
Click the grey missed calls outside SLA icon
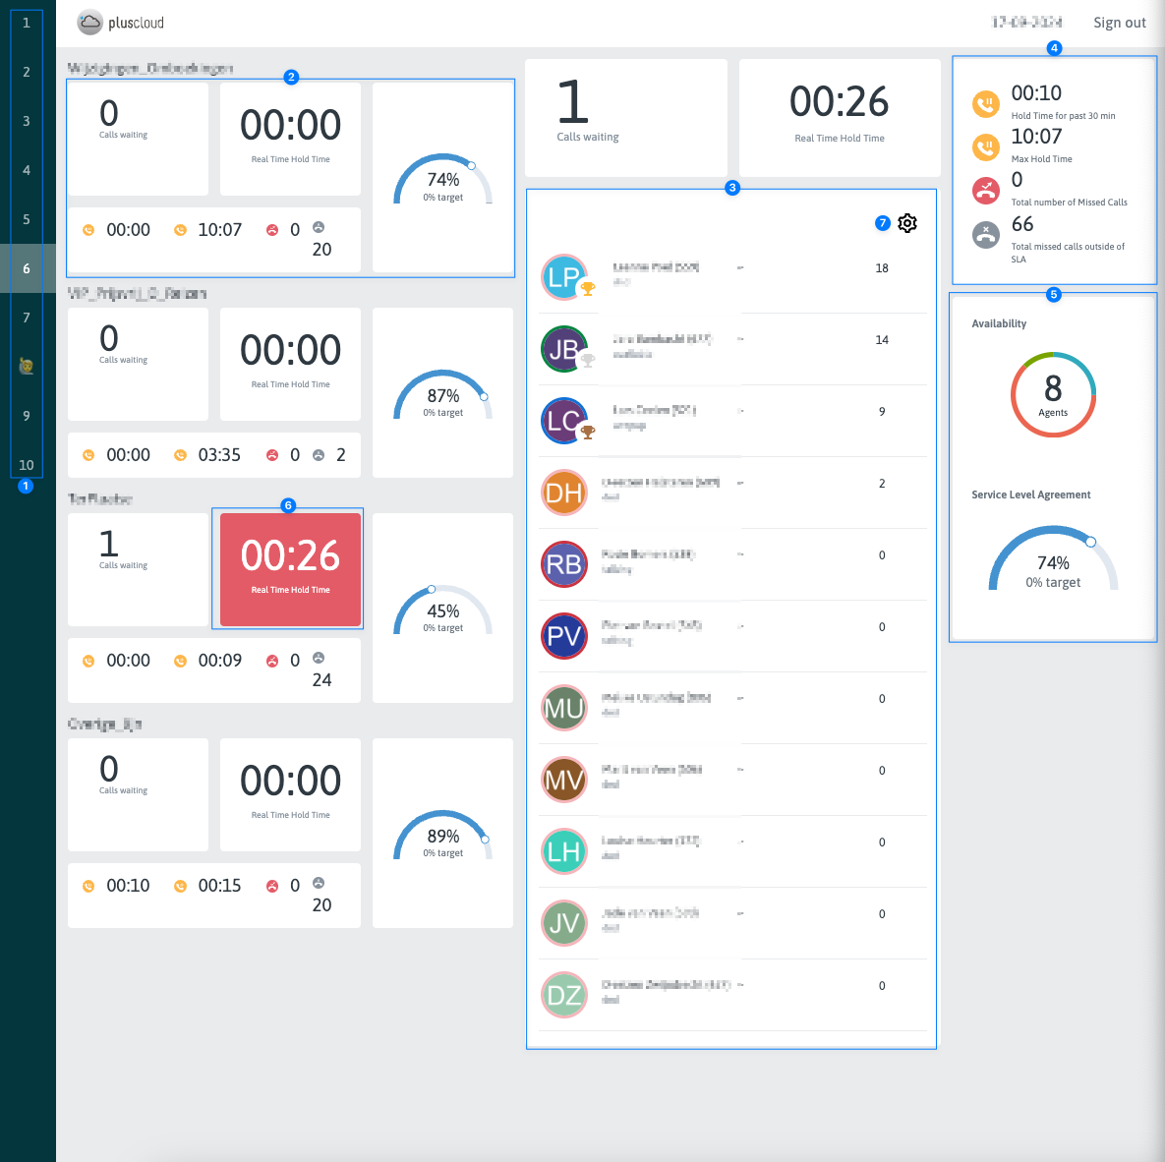[985, 235]
